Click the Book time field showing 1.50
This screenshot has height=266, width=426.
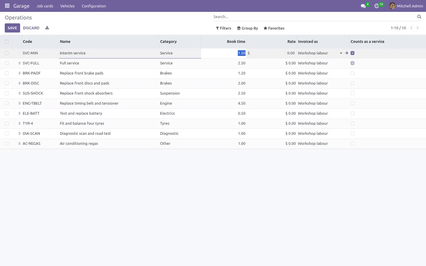click(x=224, y=53)
